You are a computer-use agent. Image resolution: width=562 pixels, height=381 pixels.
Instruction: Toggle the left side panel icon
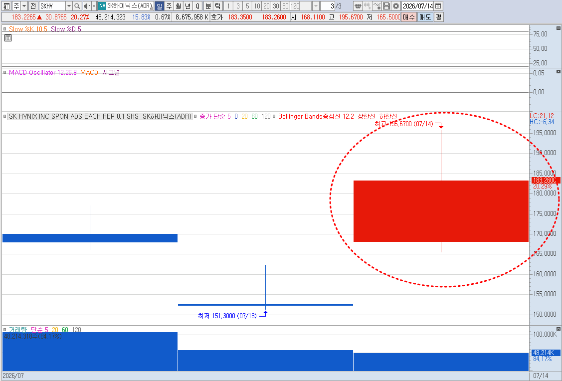6,6
